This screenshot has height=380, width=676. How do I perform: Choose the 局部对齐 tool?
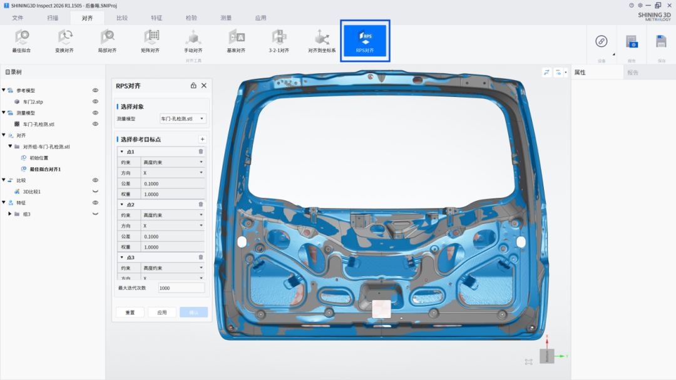point(108,41)
